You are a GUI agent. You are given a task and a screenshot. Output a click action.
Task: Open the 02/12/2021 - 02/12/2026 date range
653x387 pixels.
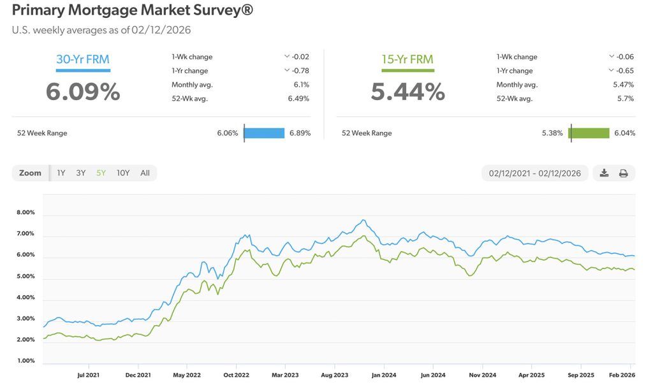[x=535, y=173]
